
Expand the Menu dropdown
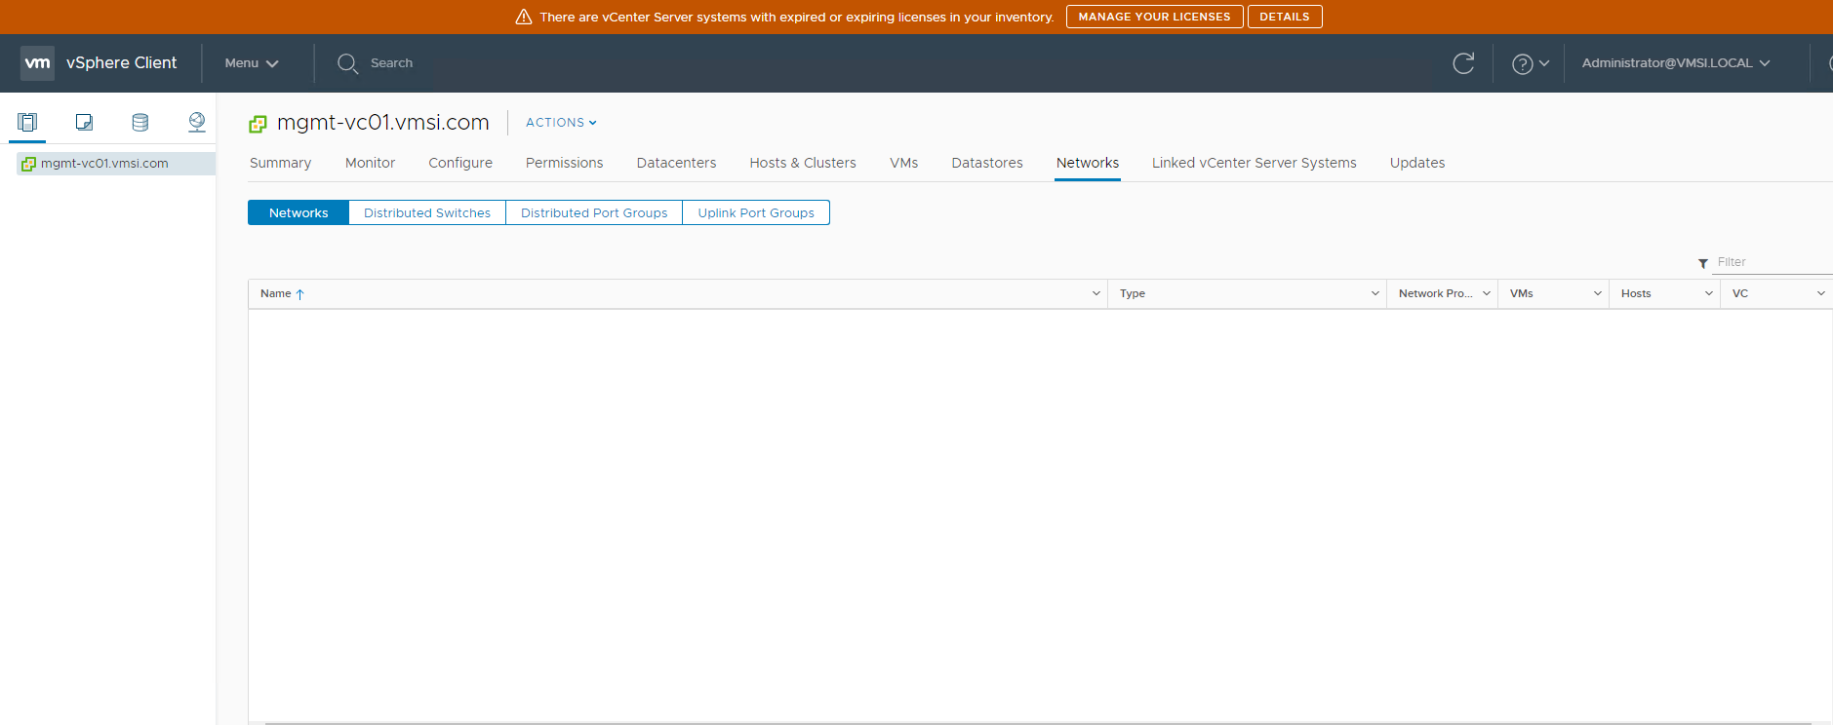pyautogui.click(x=251, y=63)
